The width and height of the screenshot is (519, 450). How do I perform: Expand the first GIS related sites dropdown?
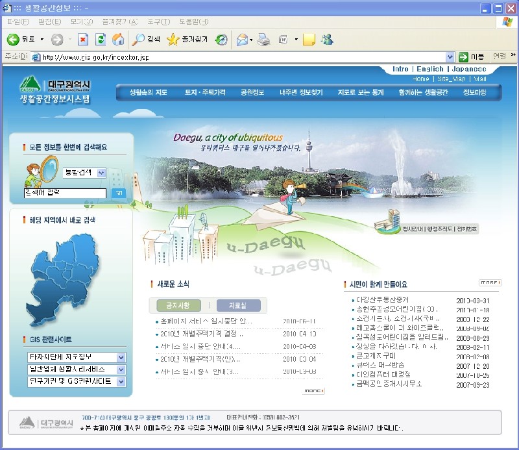point(121,358)
